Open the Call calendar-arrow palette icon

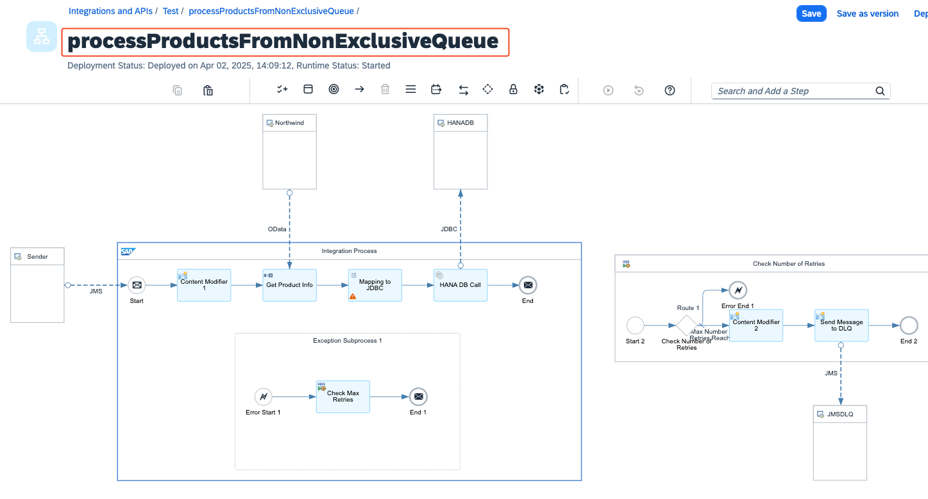(436, 90)
